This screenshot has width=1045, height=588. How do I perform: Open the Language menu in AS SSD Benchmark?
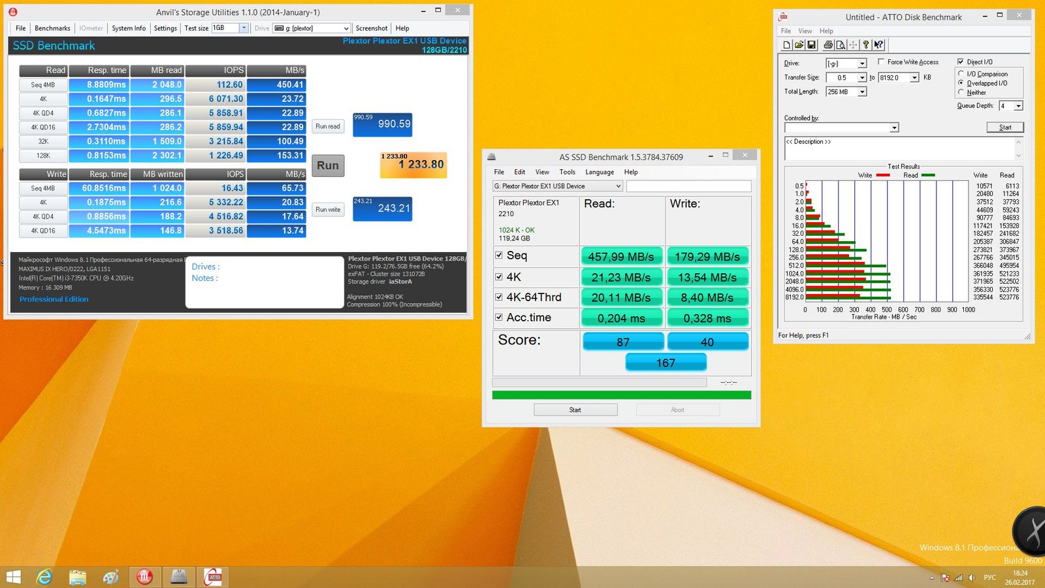tap(600, 172)
